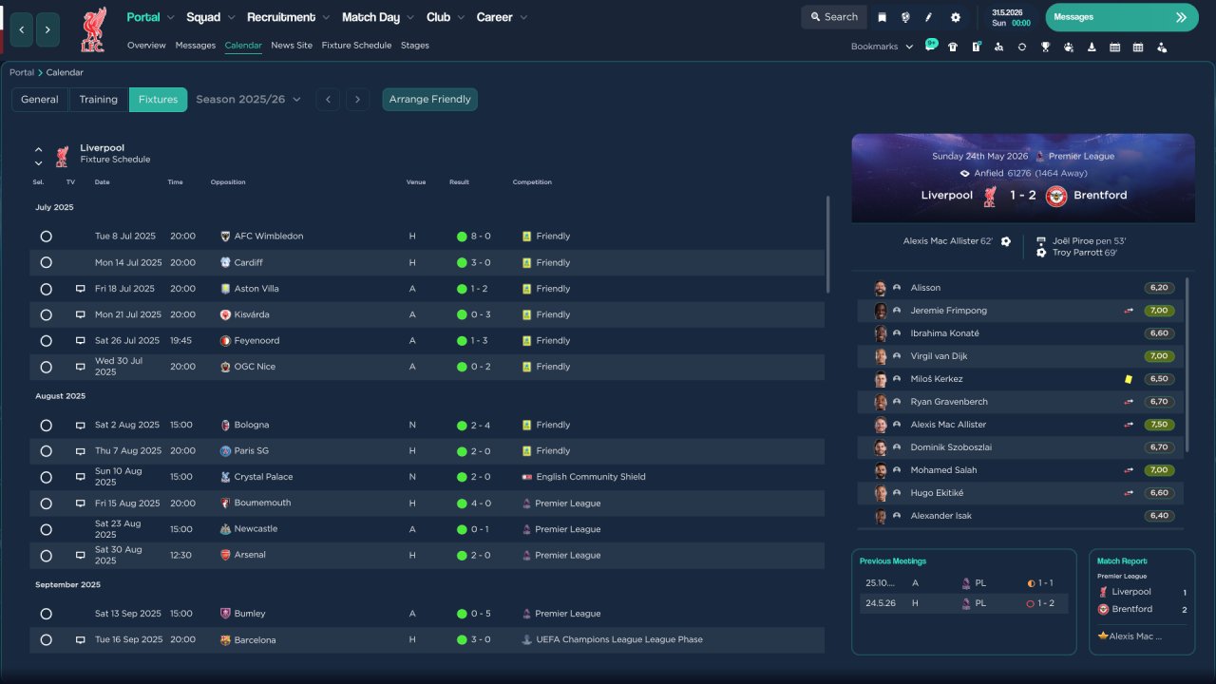The width and height of the screenshot is (1216, 684).
Task: Open the chat bubble notifications icon
Action: click(x=931, y=46)
